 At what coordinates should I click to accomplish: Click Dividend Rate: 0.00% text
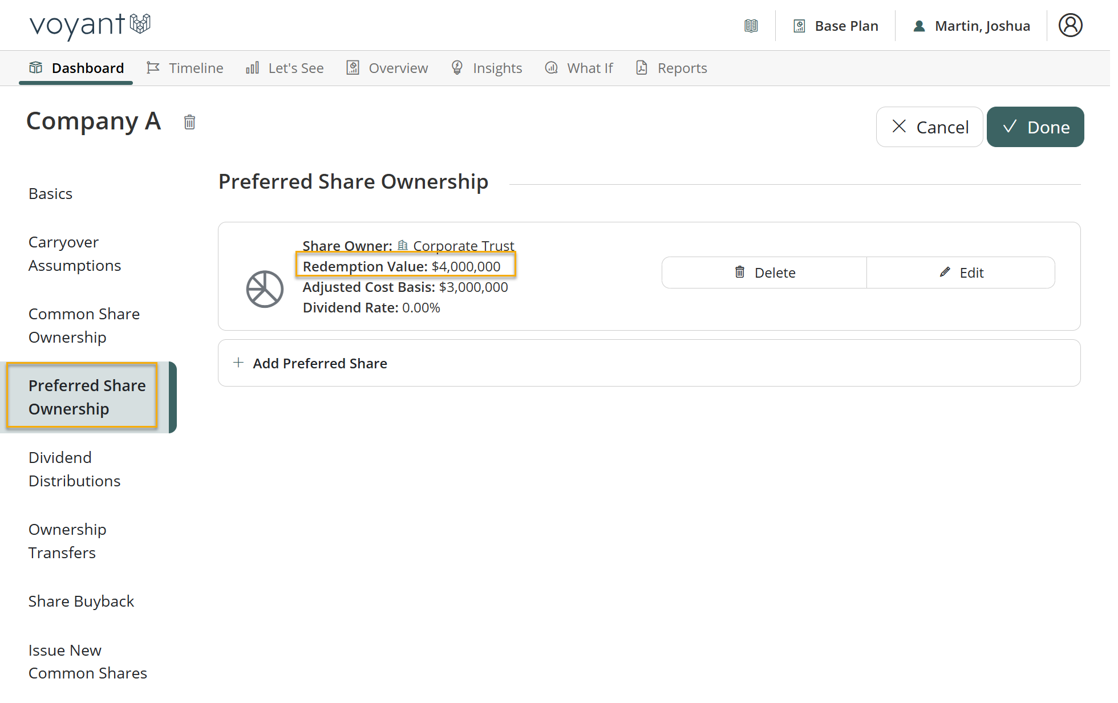371,307
